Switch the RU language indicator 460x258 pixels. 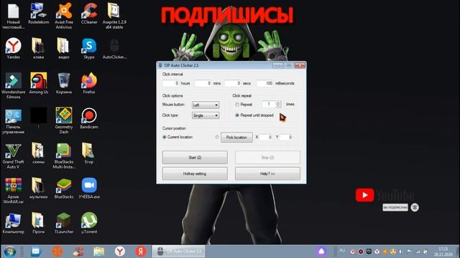[x=342, y=251]
